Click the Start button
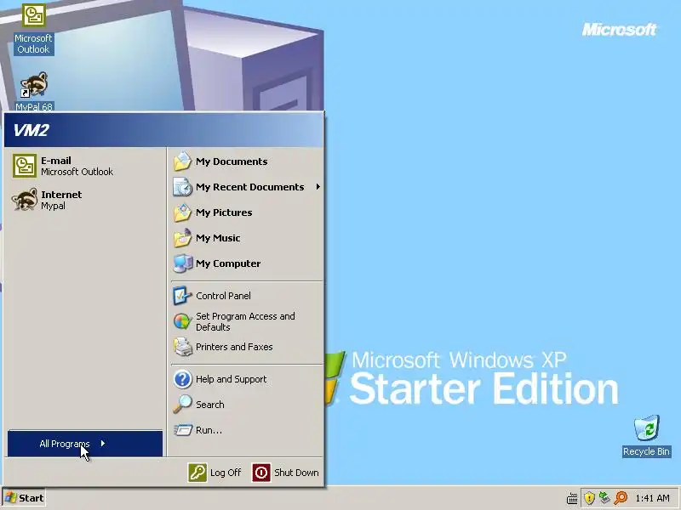The height and width of the screenshot is (510, 681). 24,498
